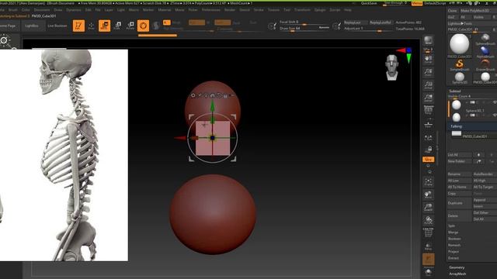Expand the Remesh section
Viewport: 497px width, 279px height.
click(454, 245)
